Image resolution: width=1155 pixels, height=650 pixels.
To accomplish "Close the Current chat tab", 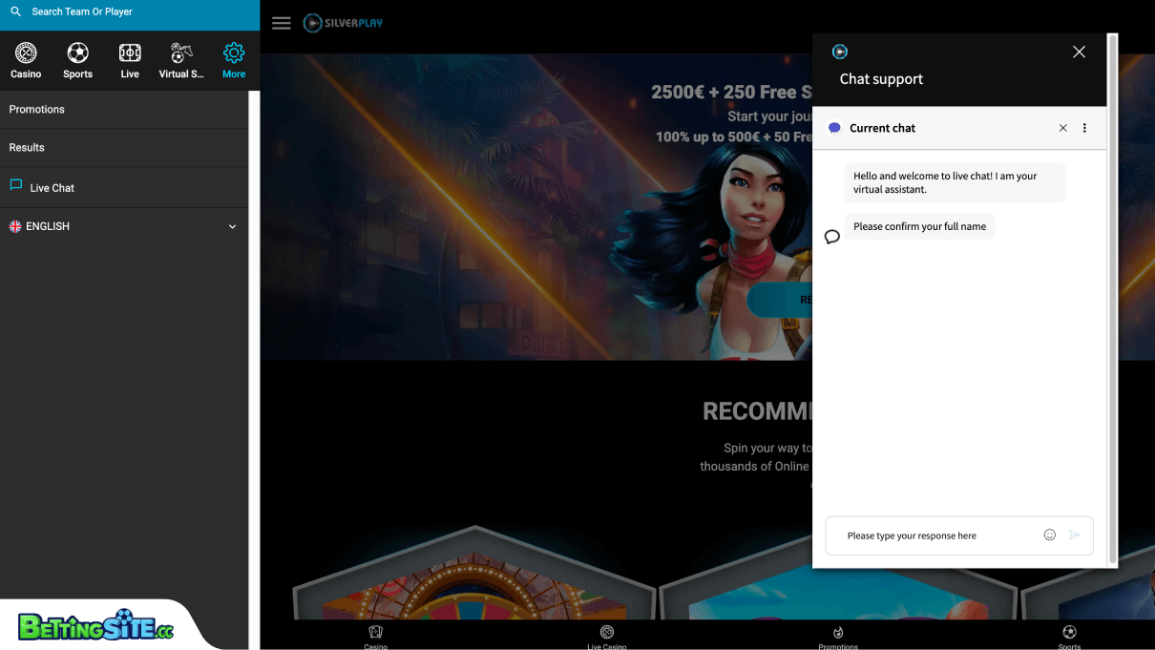I will tap(1063, 128).
